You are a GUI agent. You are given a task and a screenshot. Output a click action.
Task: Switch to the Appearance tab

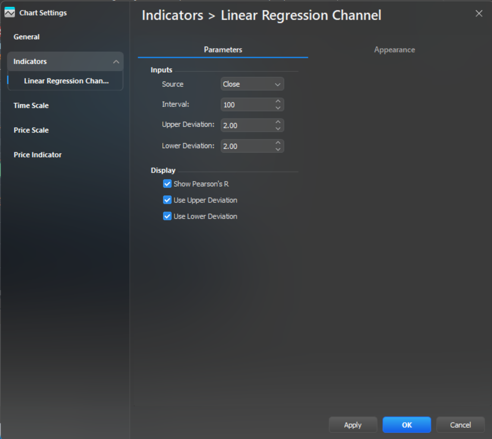click(394, 50)
